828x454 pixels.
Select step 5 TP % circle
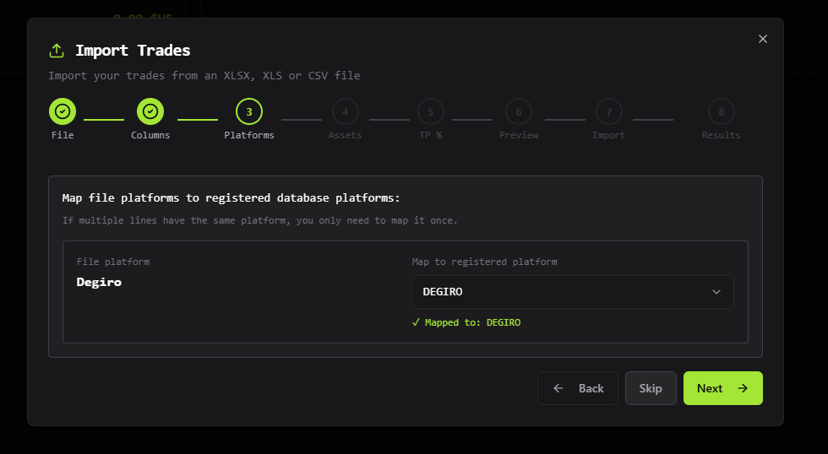click(x=430, y=111)
